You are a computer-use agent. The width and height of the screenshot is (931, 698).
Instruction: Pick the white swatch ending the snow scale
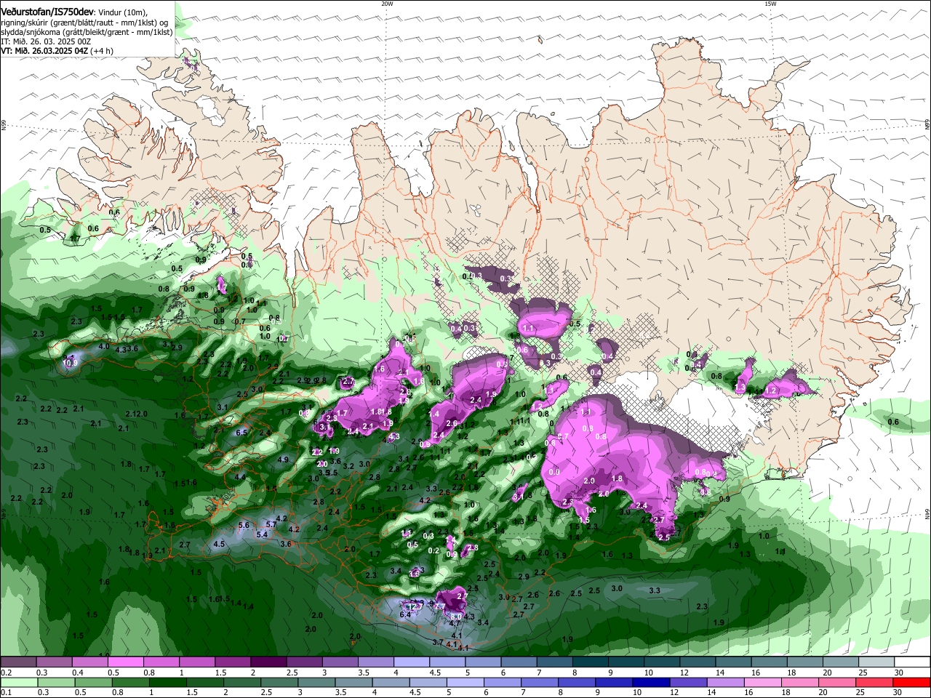(x=911, y=662)
